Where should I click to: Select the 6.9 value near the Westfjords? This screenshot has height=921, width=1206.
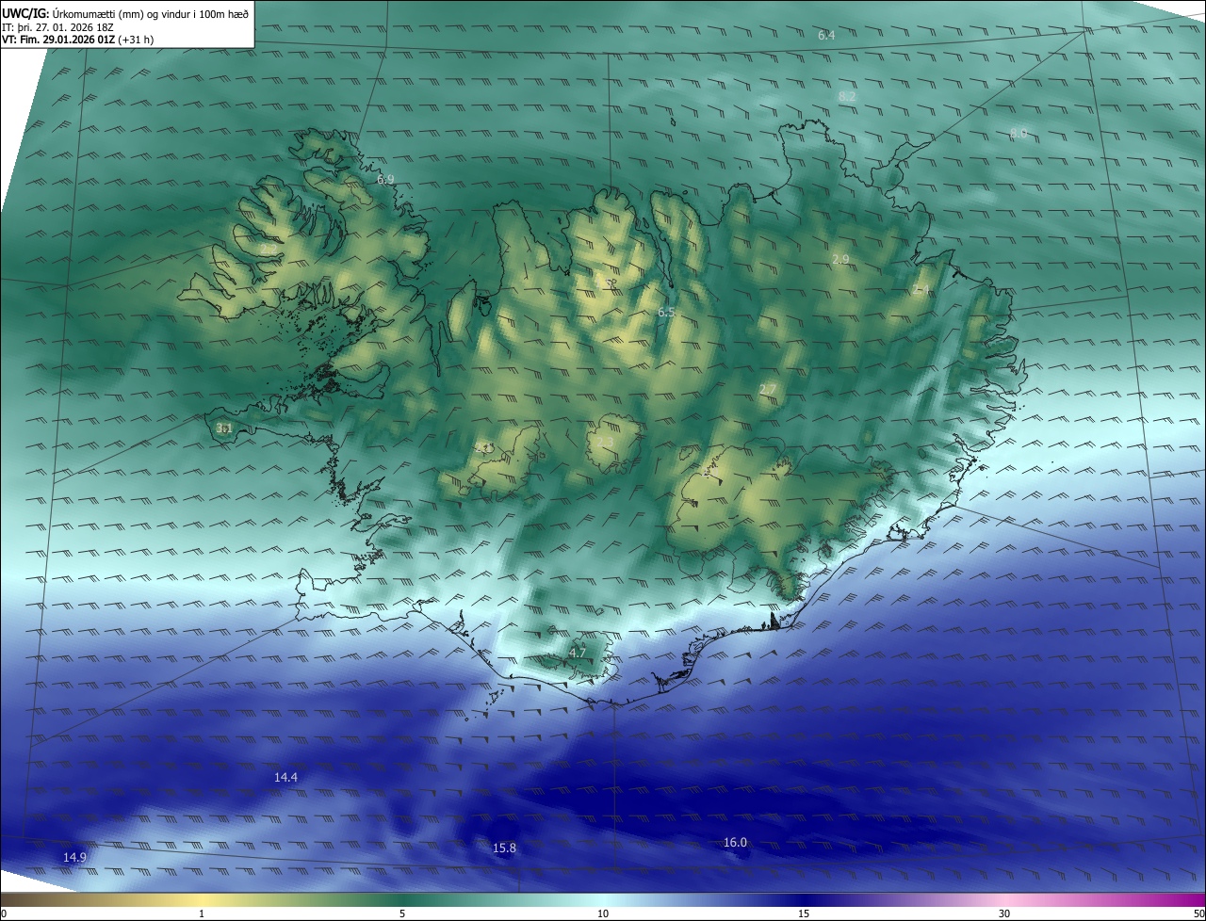pyautogui.click(x=385, y=179)
